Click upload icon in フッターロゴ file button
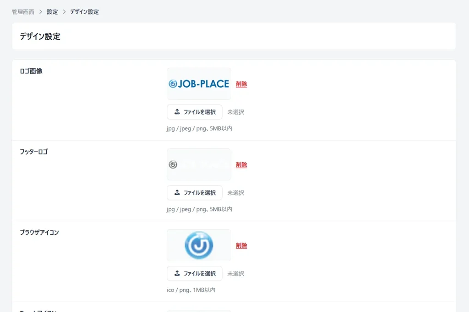This screenshot has height=312, width=469. [x=177, y=192]
